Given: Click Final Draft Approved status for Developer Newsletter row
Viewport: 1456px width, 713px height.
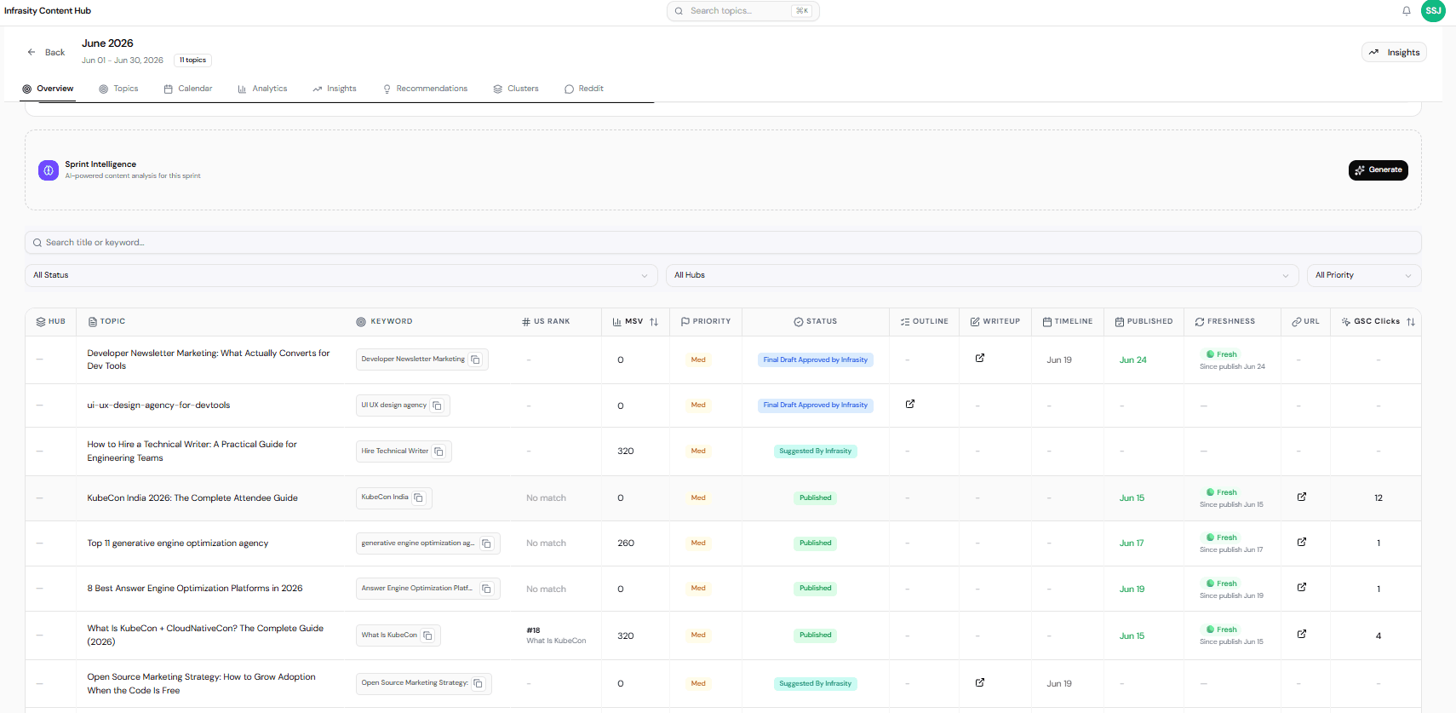Looking at the screenshot, I should pyautogui.click(x=816, y=359).
